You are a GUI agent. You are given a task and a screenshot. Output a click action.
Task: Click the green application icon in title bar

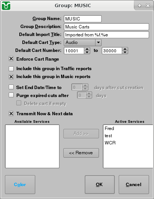point(6,6)
